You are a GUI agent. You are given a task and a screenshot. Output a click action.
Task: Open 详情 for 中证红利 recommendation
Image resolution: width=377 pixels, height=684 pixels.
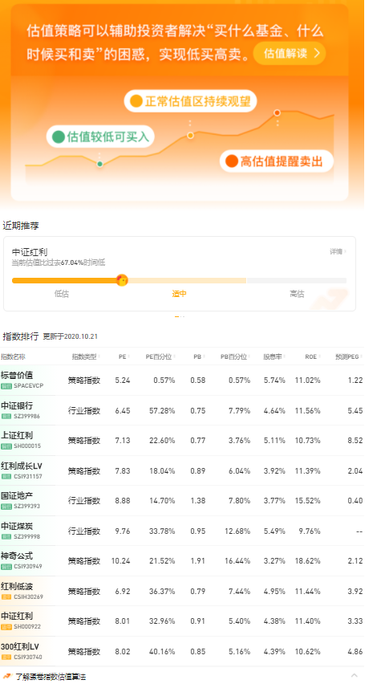(x=338, y=251)
